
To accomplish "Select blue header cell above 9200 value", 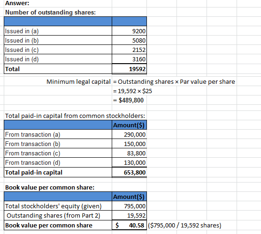I will [x=130, y=21].
